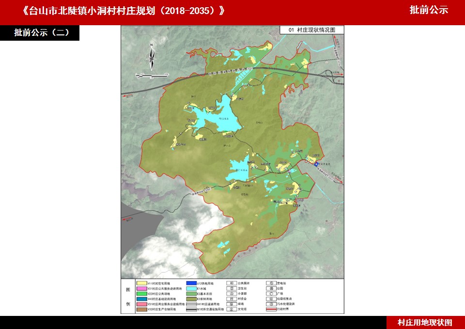Click the 卫生站 health station legend icon
This screenshot has height=329, width=465.
tap(232, 288)
